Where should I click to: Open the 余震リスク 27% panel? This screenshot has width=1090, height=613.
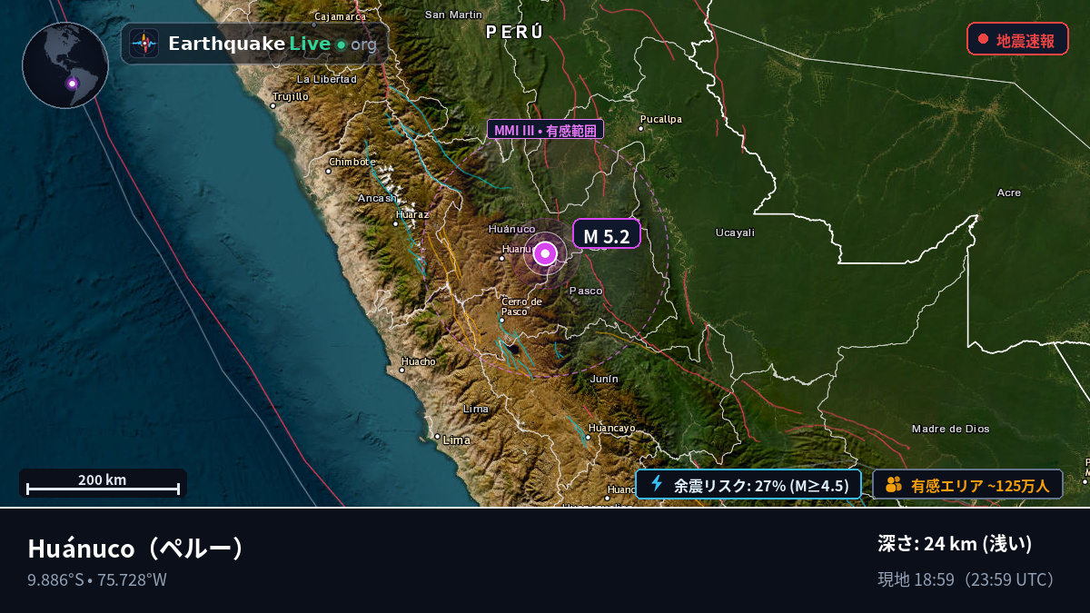click(748, 485)
